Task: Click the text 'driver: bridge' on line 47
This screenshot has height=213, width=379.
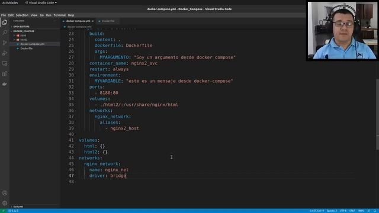Action: 108,176
